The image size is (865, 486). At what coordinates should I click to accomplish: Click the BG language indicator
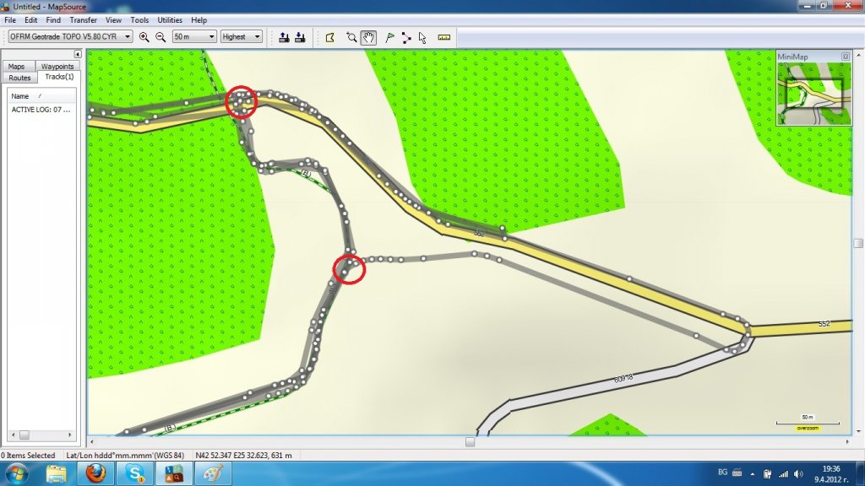[x=723, y=472]
